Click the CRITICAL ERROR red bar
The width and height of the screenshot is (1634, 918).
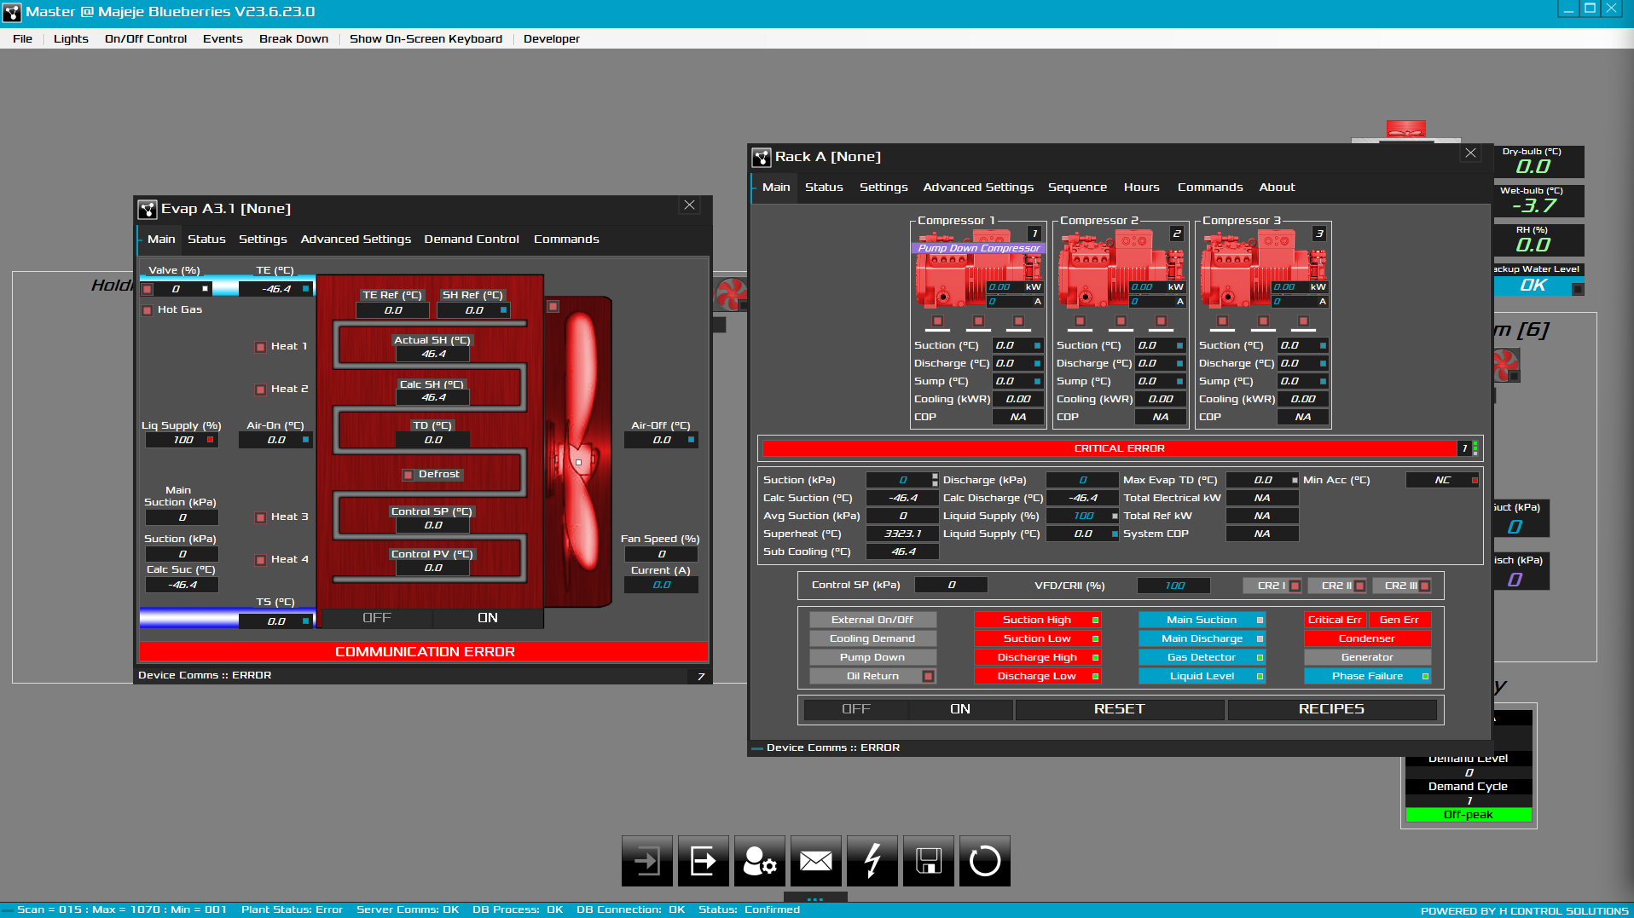click(1110, 448)
